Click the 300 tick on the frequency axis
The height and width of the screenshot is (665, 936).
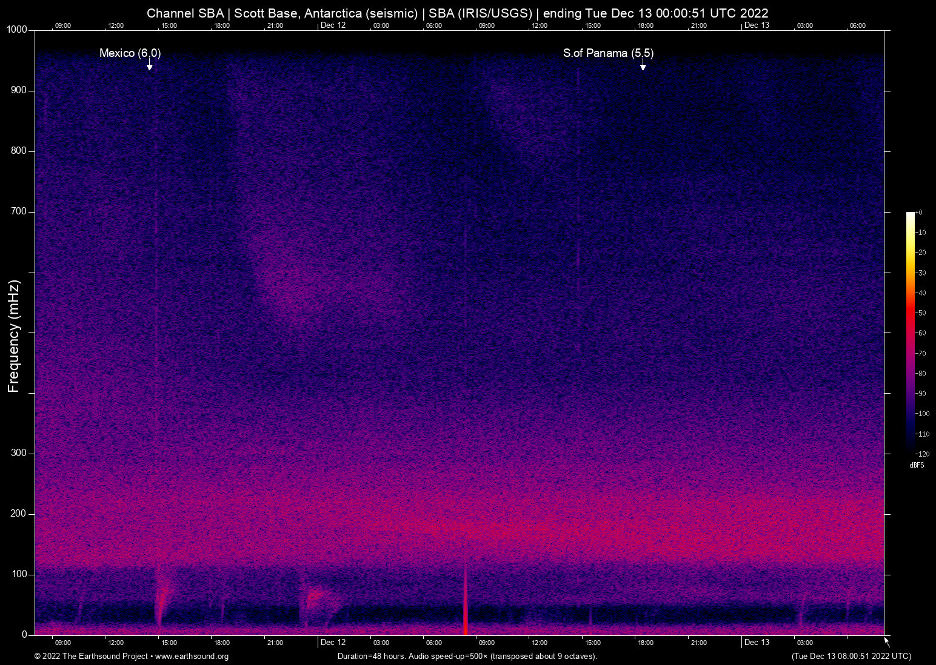click(x=19, y=453)
